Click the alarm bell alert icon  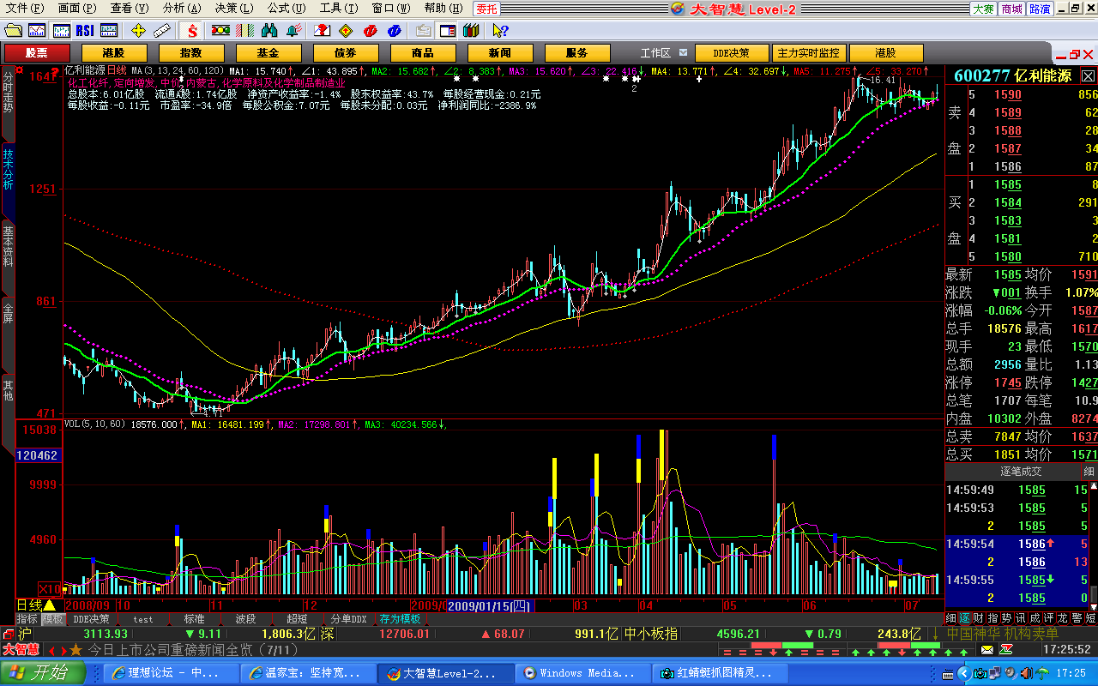(293, 30)
